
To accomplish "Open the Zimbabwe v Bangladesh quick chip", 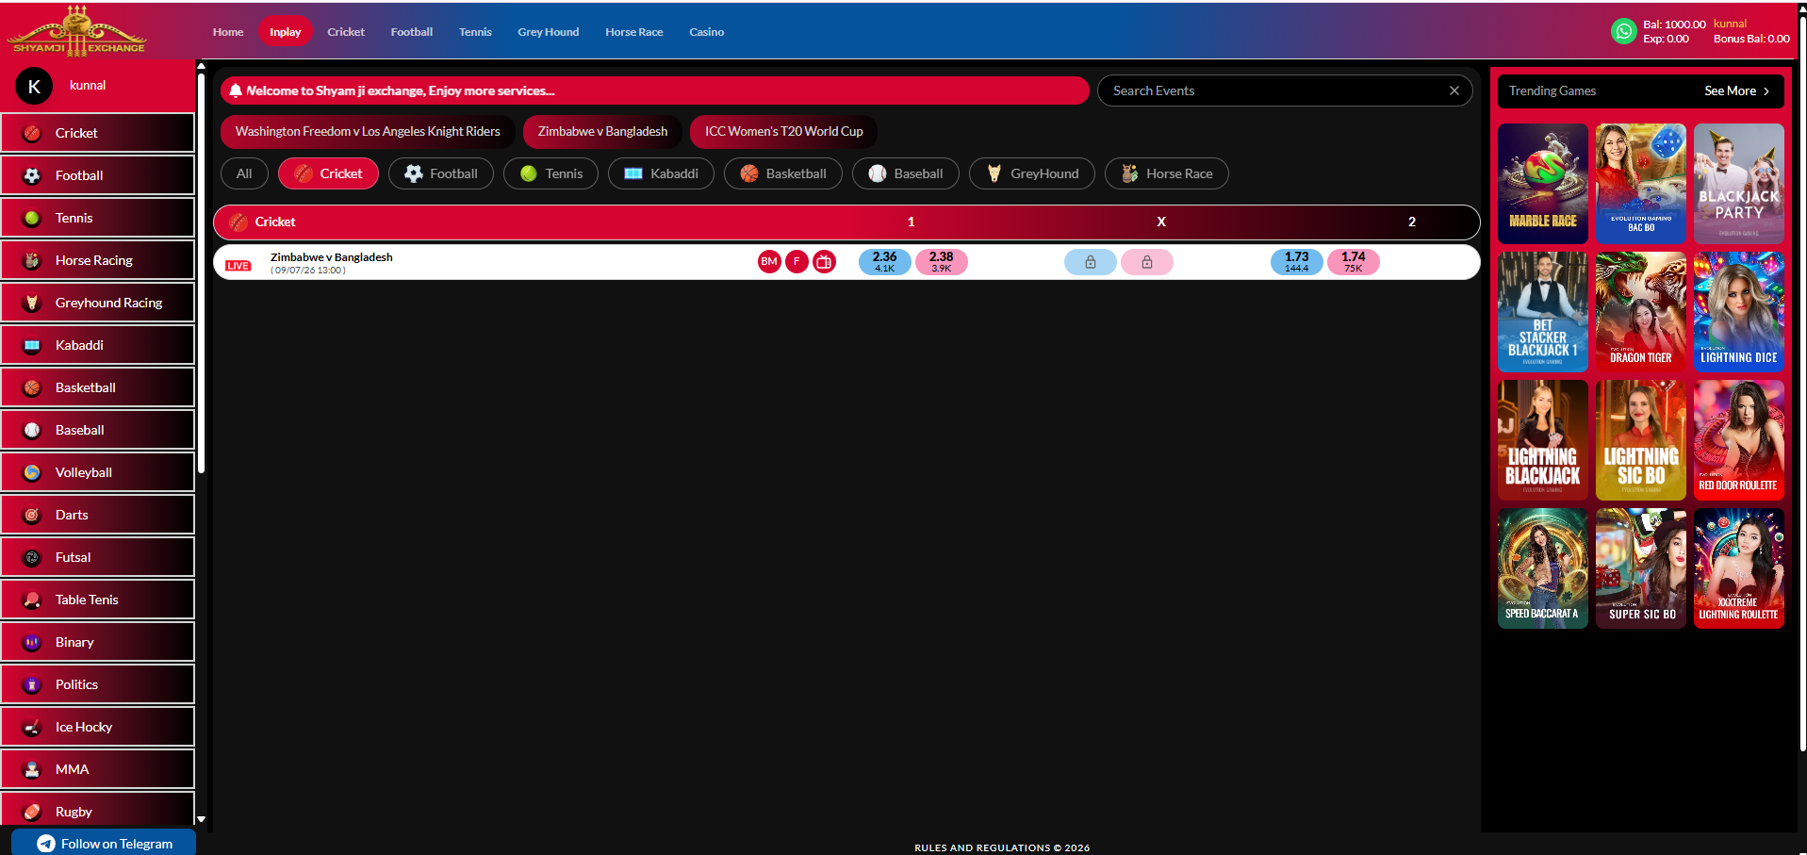I will pyautogui.click(x=602, y=132).
